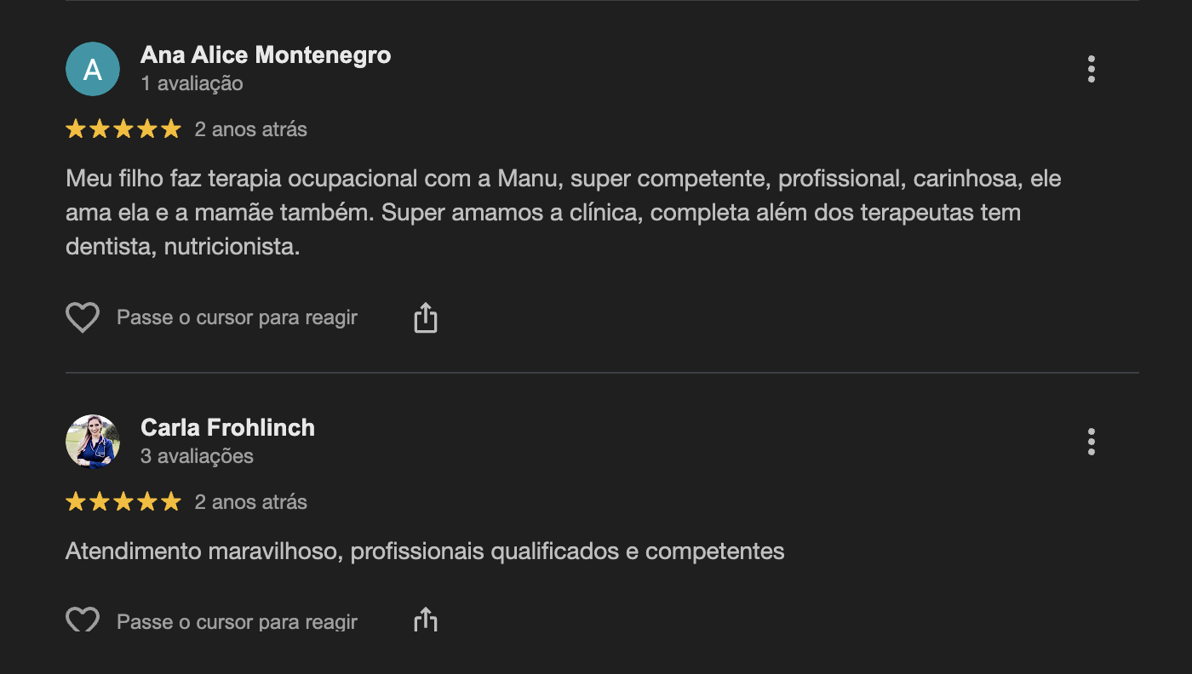Share Ana Alice Montenegro's review

coord(425,317)
